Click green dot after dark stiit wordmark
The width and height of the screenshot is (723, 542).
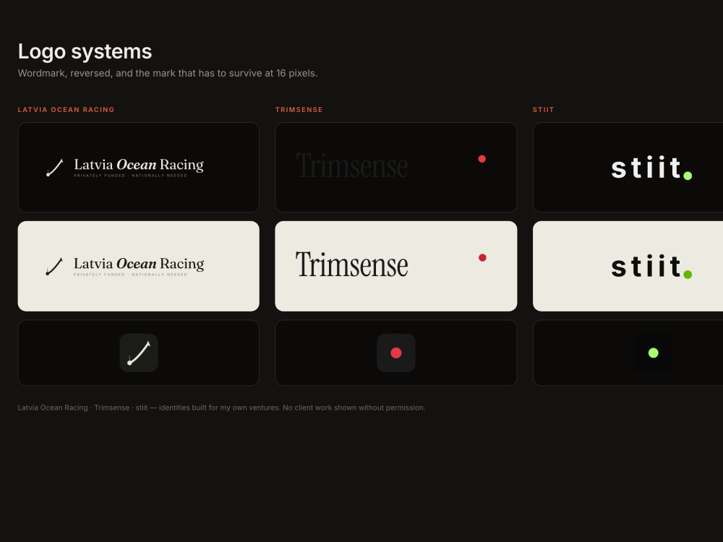[688, 176]
